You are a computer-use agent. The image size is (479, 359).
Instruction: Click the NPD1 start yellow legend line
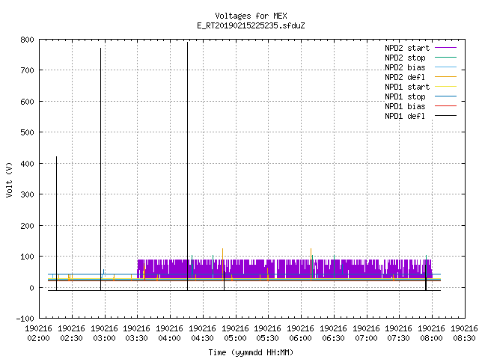(x=445, y=87)
